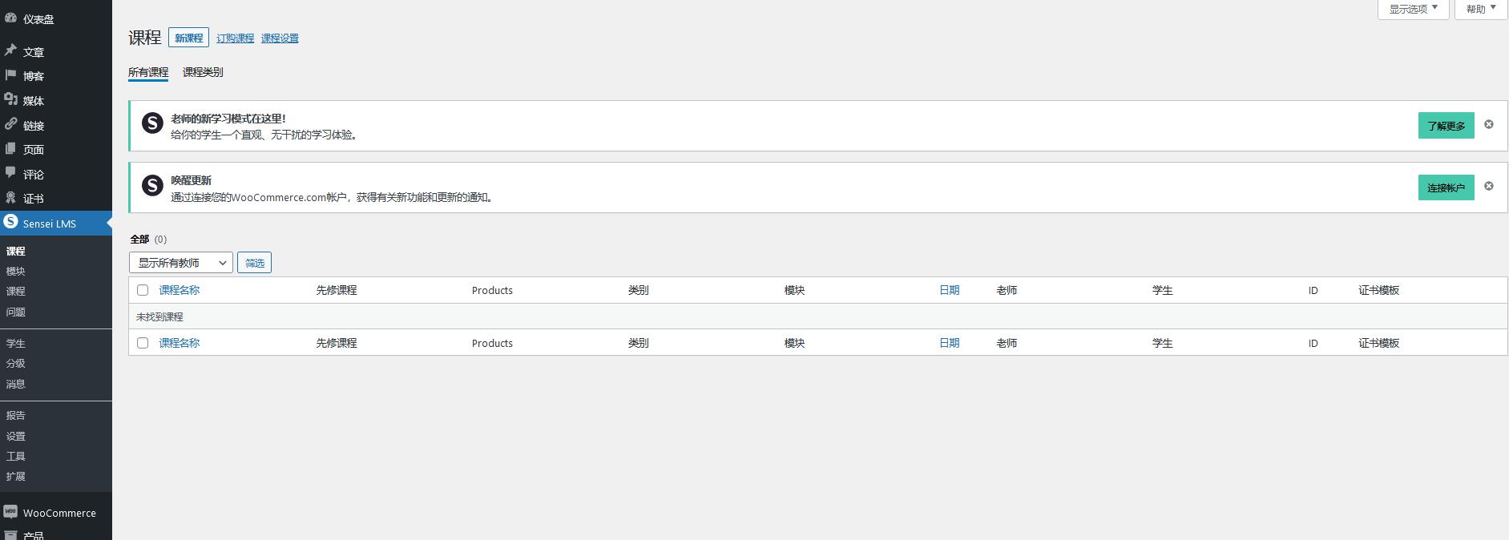Sort by 日期 in table header

pos(950,290)
